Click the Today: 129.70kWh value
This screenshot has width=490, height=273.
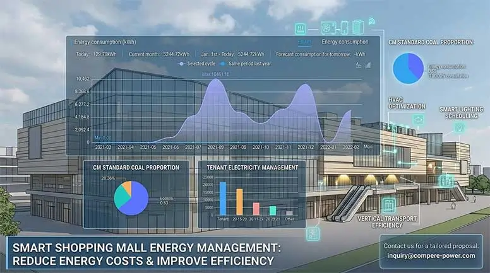[96, 54]
